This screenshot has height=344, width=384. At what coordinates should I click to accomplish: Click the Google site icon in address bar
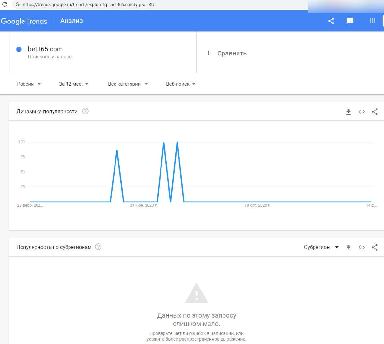click(x=17, y=4)
